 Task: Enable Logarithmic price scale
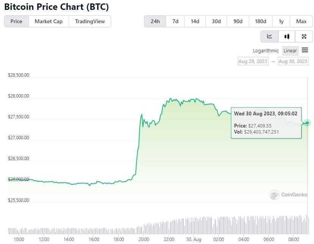pos(265,50)
